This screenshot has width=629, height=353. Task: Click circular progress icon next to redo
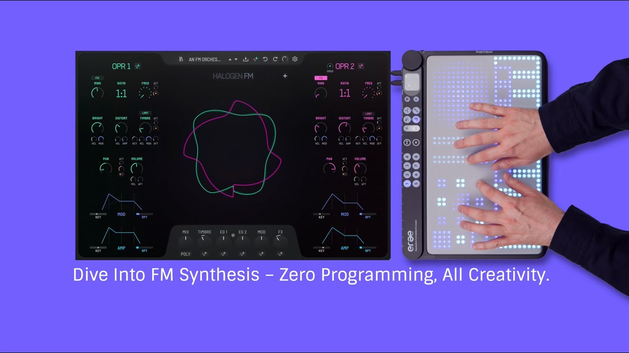[x=285, y=59]
